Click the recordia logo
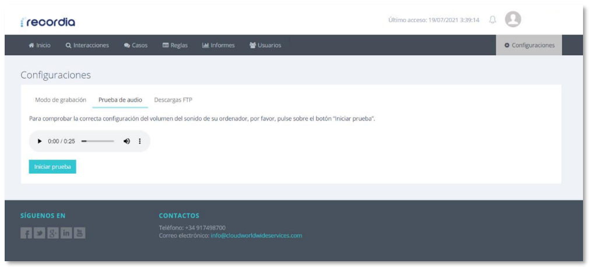The width and height of the screenshot is (590, 267). tap(48, 22)
